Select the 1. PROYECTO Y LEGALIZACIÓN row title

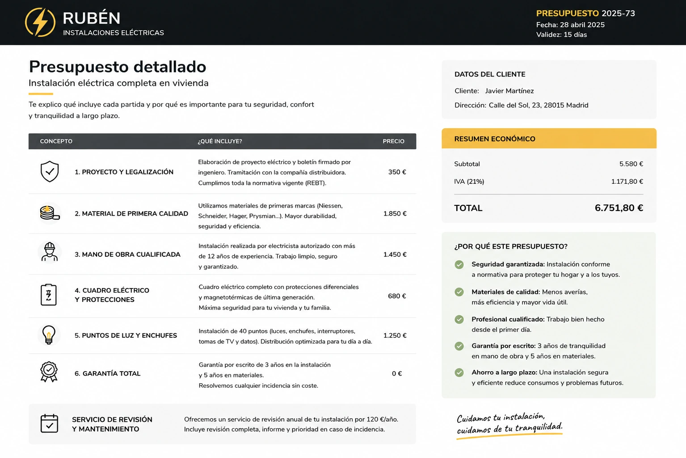124,172
